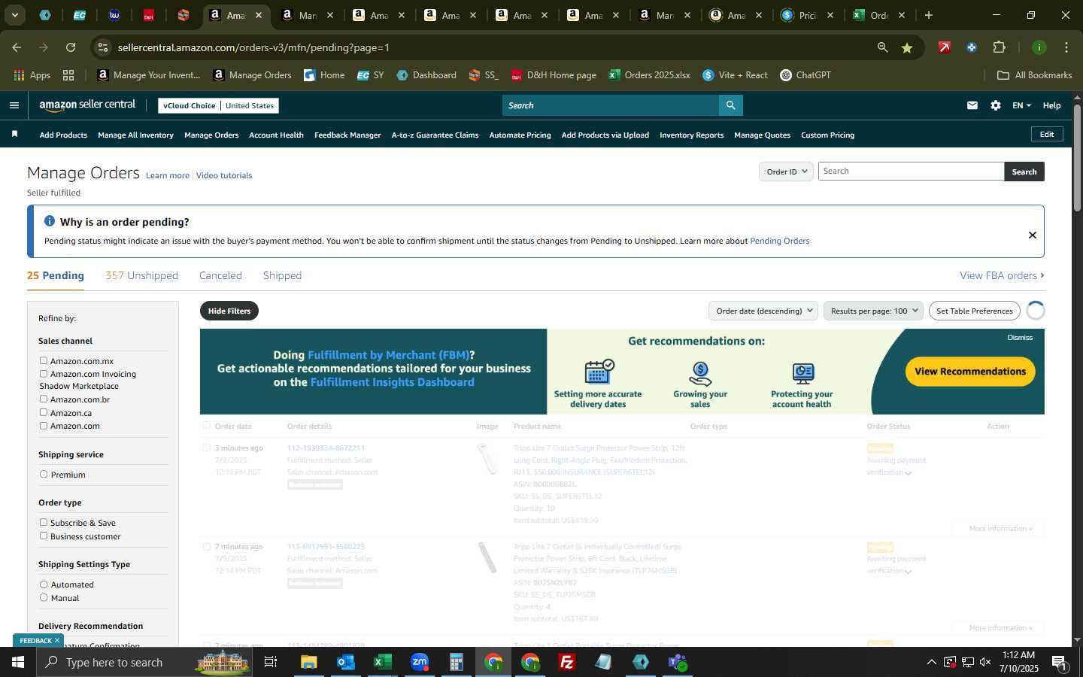Expand the first order's payment verification chevron

[909, 473]
